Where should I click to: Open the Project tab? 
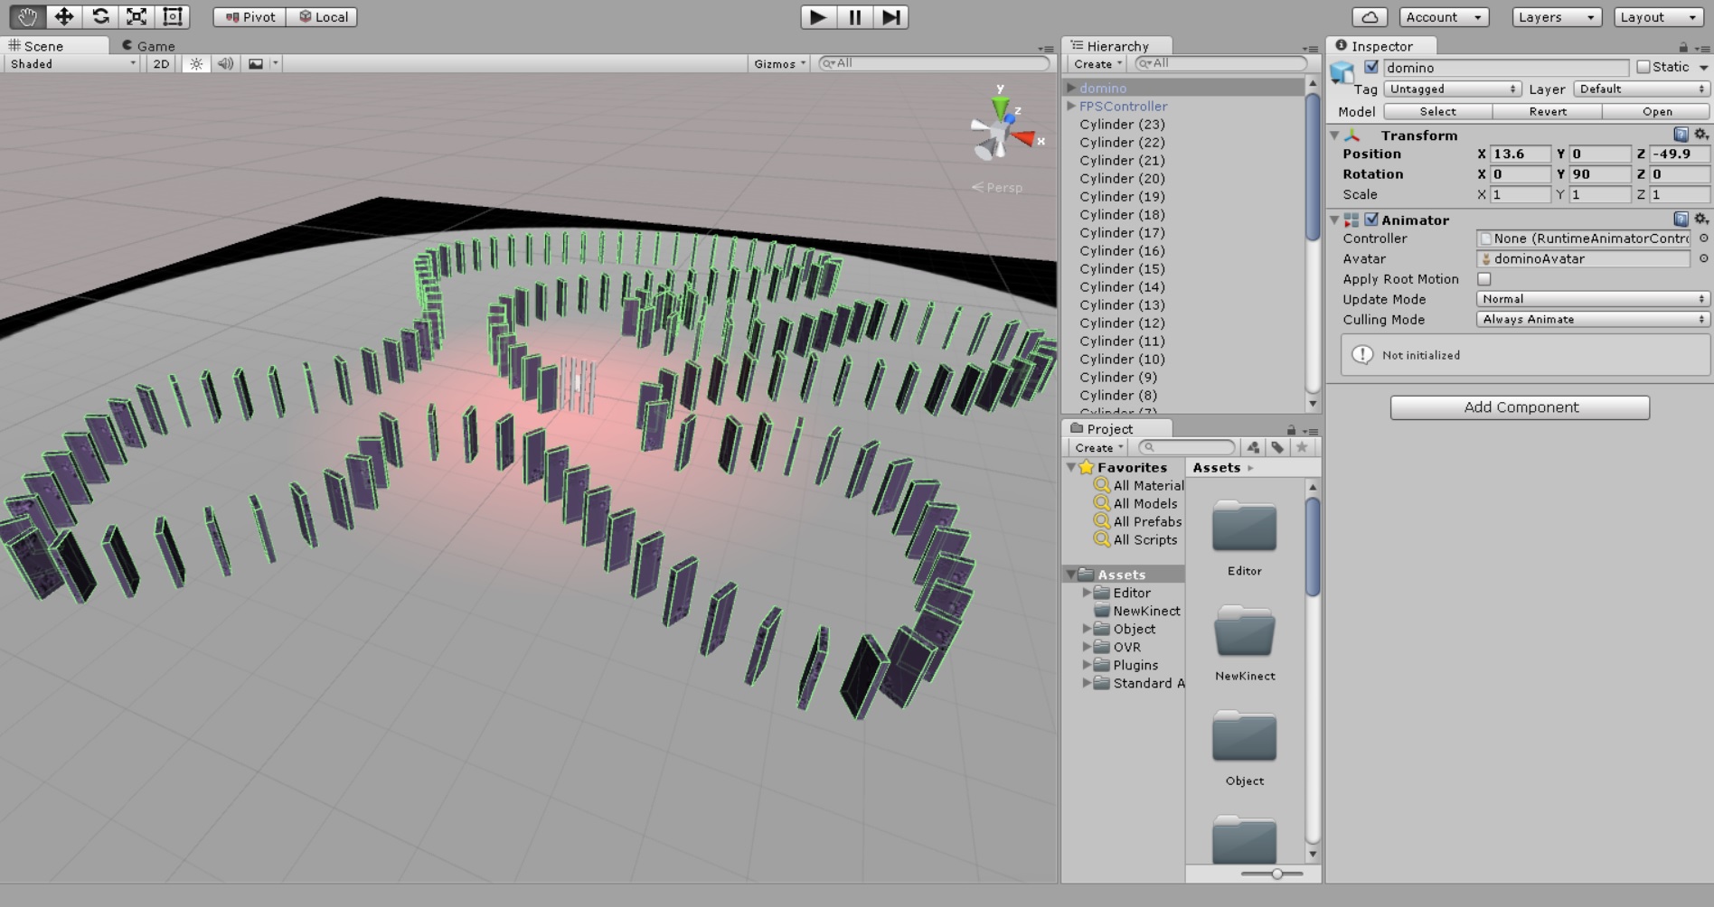tap(1108, 429)
